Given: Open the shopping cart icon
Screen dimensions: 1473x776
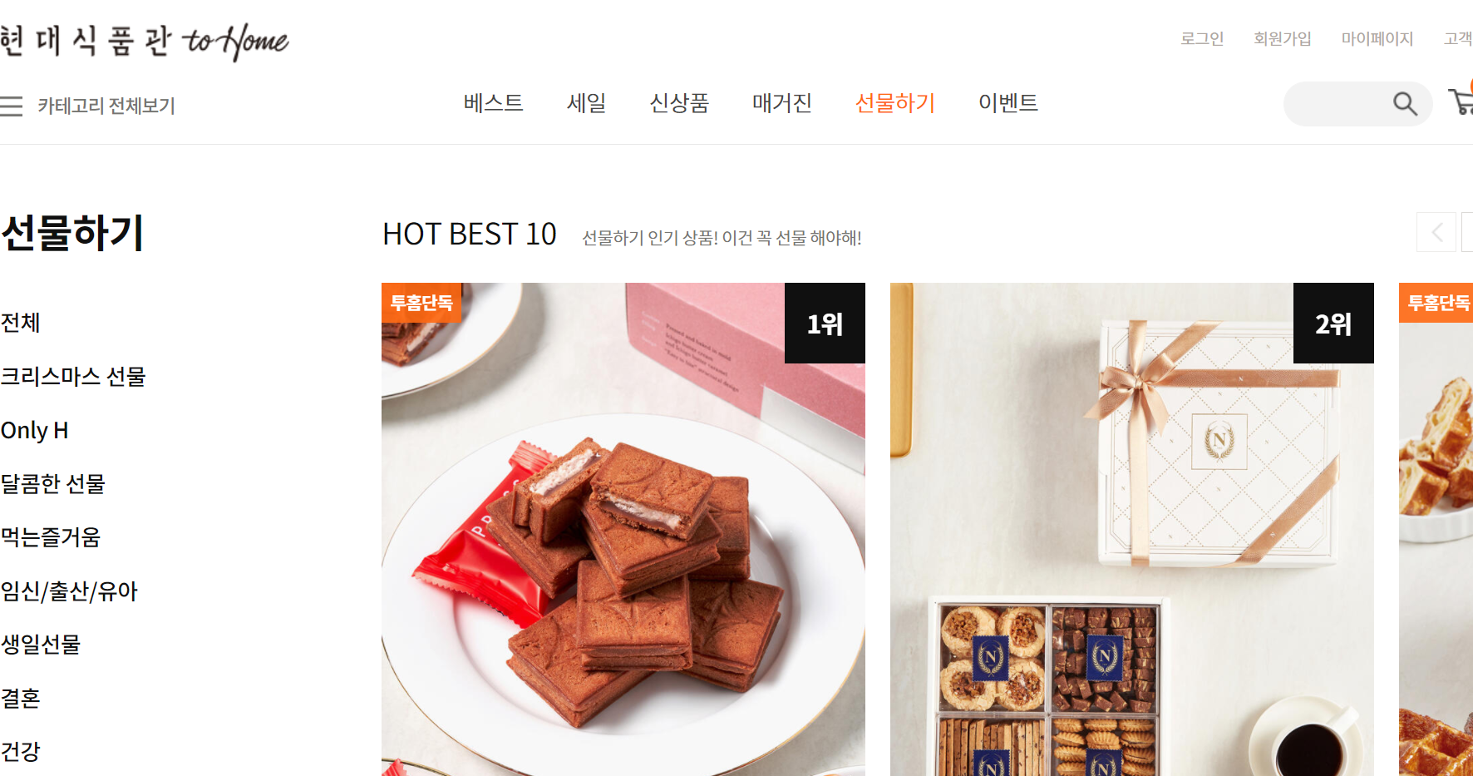Looking at the screenshot, I should (1461, 102).
